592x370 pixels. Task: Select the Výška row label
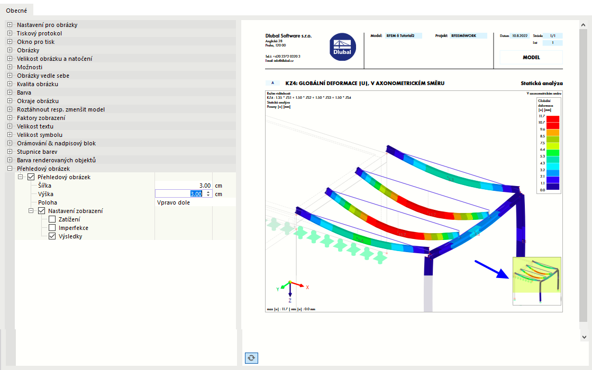pyautogui.click(x=45, y=194)
